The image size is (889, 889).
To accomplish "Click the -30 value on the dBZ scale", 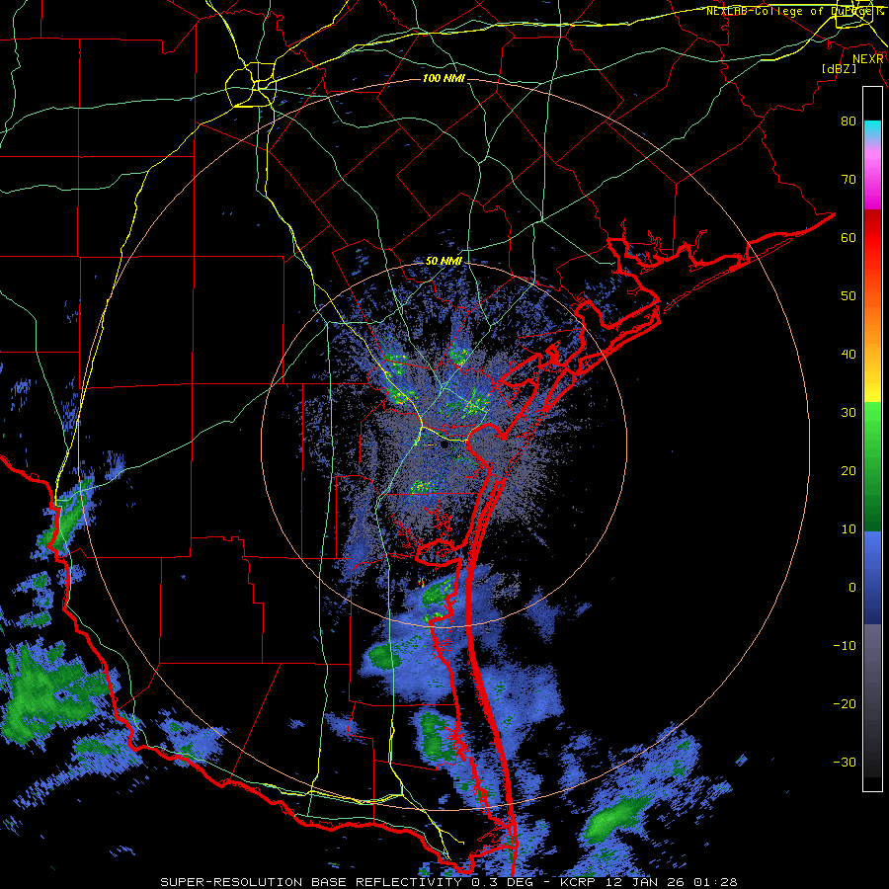I will (845, 762).
